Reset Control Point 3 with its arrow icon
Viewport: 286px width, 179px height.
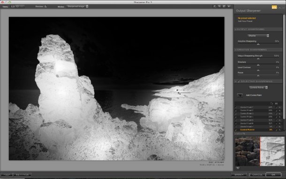(x=279, y=114)
